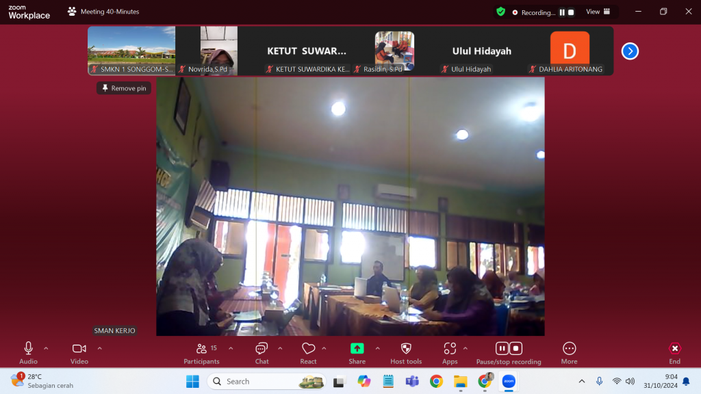Open the volume speaker icon
The width and height of the screenshot is (701, 394).
(630, 382)
